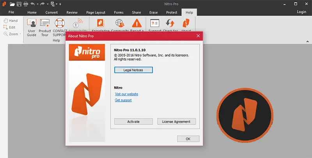Click the Nitro logo icon in title bar
The width and height of the screenshot is (312, 158).
4,4
